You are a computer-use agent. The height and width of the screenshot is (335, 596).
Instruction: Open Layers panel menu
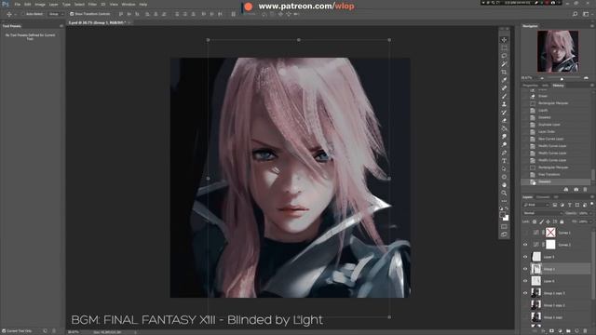point(592,196)
